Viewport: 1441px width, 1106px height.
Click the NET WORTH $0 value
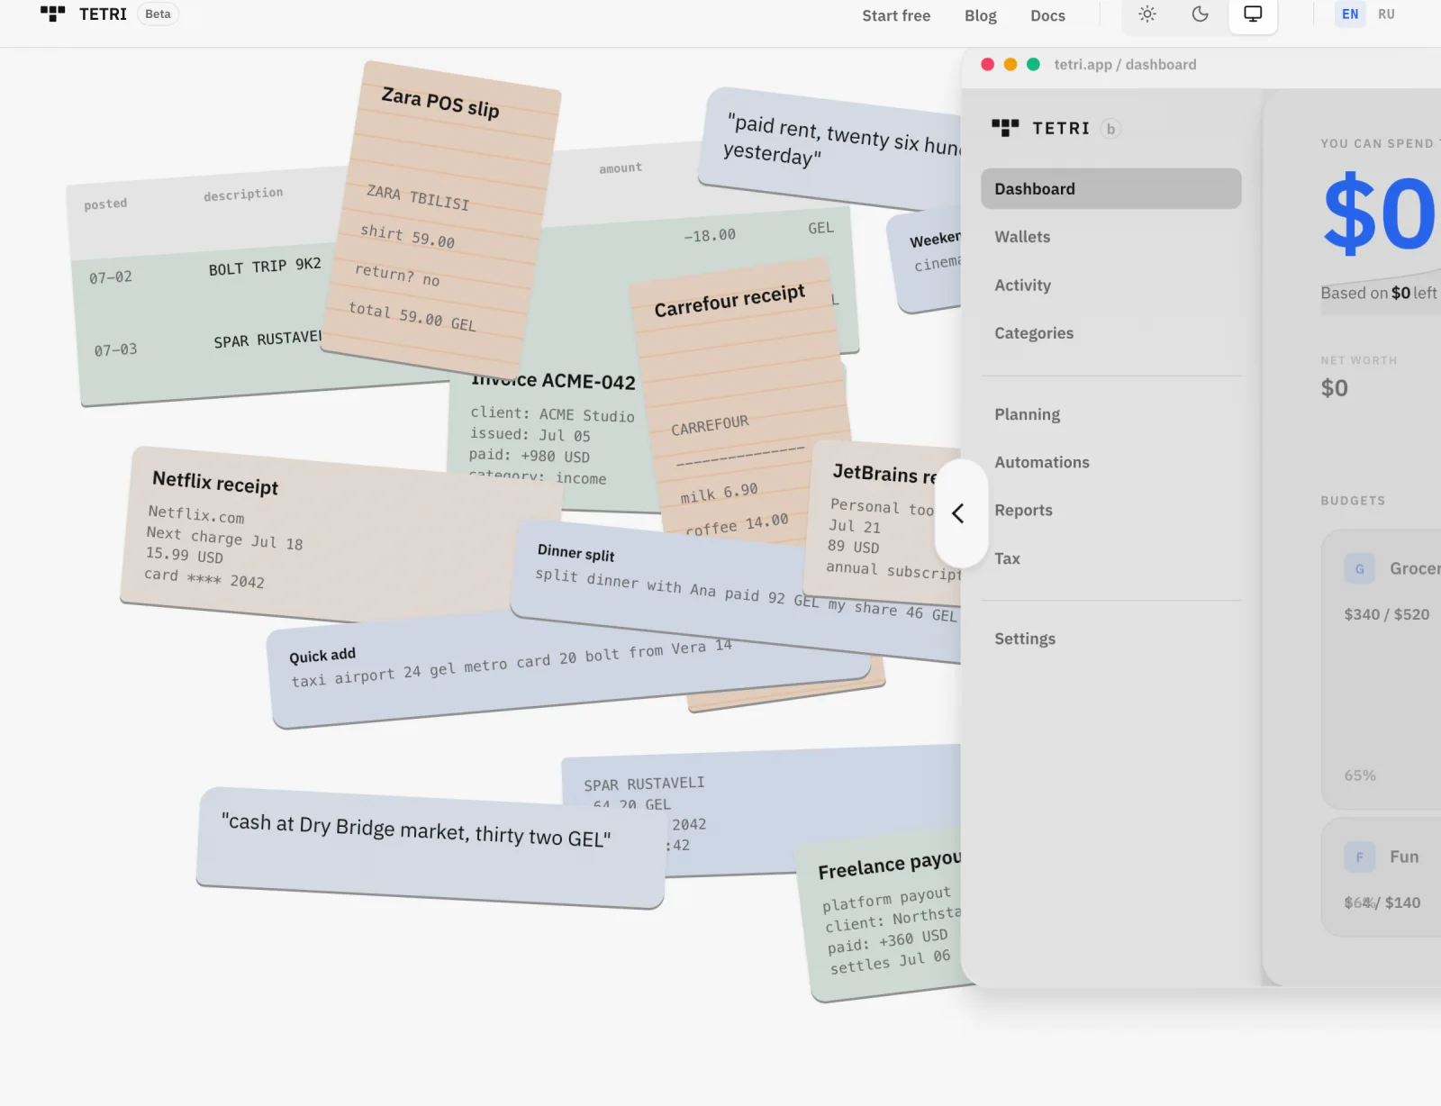tap(1334, 388)
